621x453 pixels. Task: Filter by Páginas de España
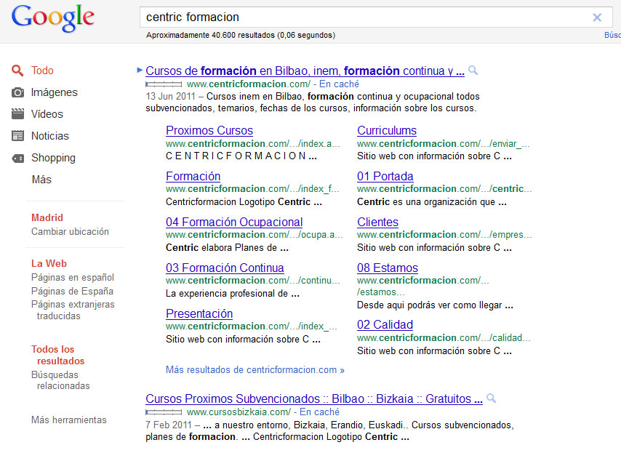[x=72, y=291]
